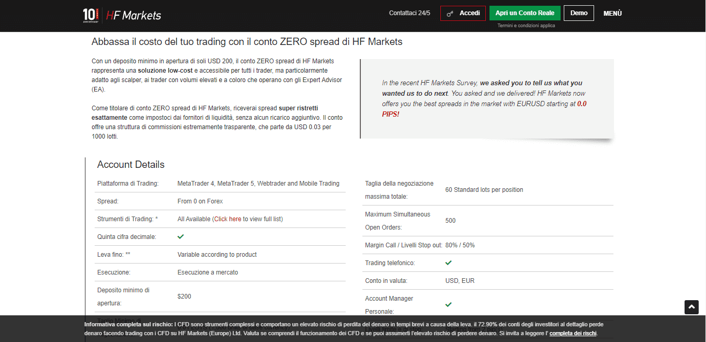Screen dimensions: 706x342
Task: Open the MENÙ navigation
Action: tap(612, 13)
